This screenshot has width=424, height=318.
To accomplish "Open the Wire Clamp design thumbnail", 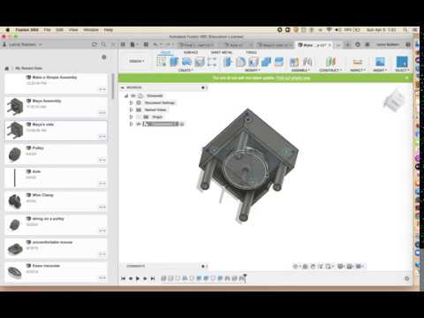I will (x=15, y=201).
